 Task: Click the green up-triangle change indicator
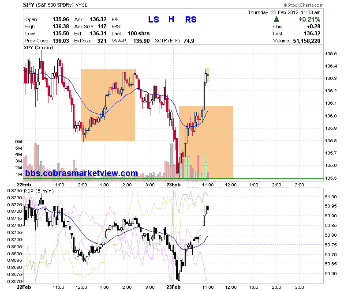pos(277,19)
